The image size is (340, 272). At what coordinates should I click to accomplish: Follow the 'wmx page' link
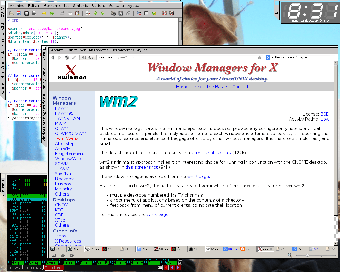158,214
